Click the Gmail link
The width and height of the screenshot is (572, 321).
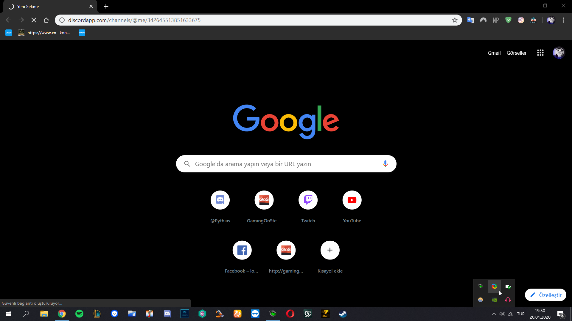click(x=494, y=53)
